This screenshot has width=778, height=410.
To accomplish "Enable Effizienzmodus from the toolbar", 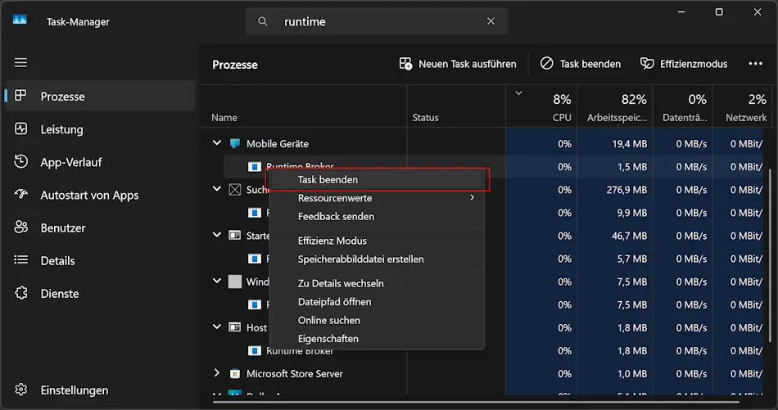I will (684, 64).
